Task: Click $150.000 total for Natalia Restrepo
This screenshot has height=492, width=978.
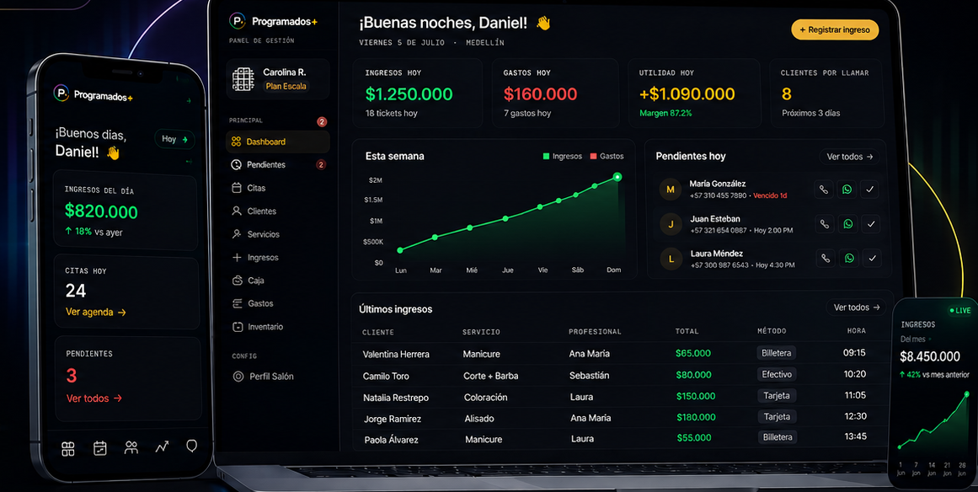Action: (696, 396)
